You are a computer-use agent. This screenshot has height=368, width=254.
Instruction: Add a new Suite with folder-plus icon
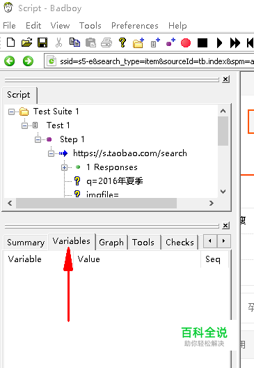[x=138, y=43]
